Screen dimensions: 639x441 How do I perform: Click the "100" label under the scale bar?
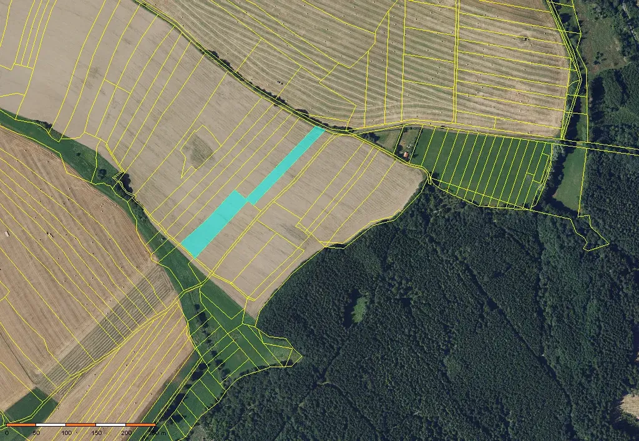tap(66, 432)
